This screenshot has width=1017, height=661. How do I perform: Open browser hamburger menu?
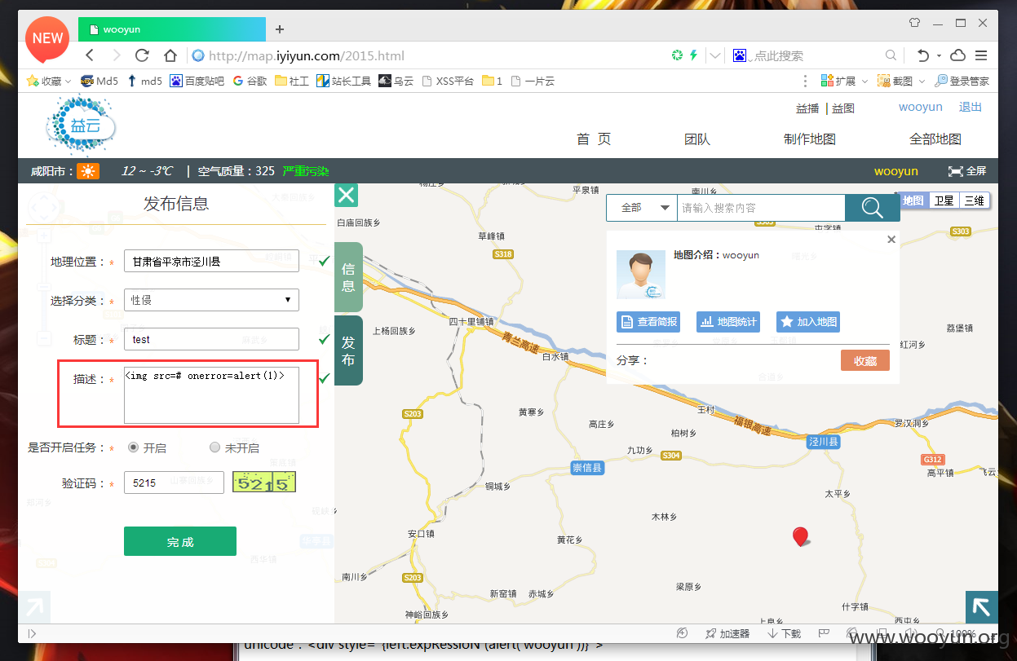click(x=981, y=55)
